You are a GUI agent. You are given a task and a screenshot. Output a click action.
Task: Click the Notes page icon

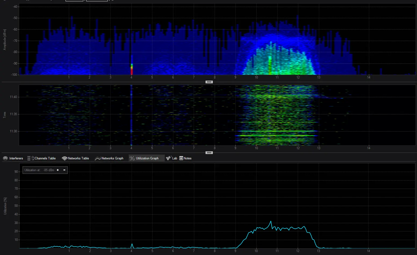(x=181, y=158)
